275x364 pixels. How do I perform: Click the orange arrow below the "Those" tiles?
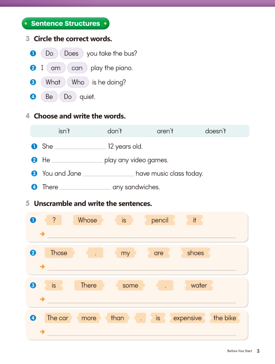pyautogui.click(x=42, y=267)
